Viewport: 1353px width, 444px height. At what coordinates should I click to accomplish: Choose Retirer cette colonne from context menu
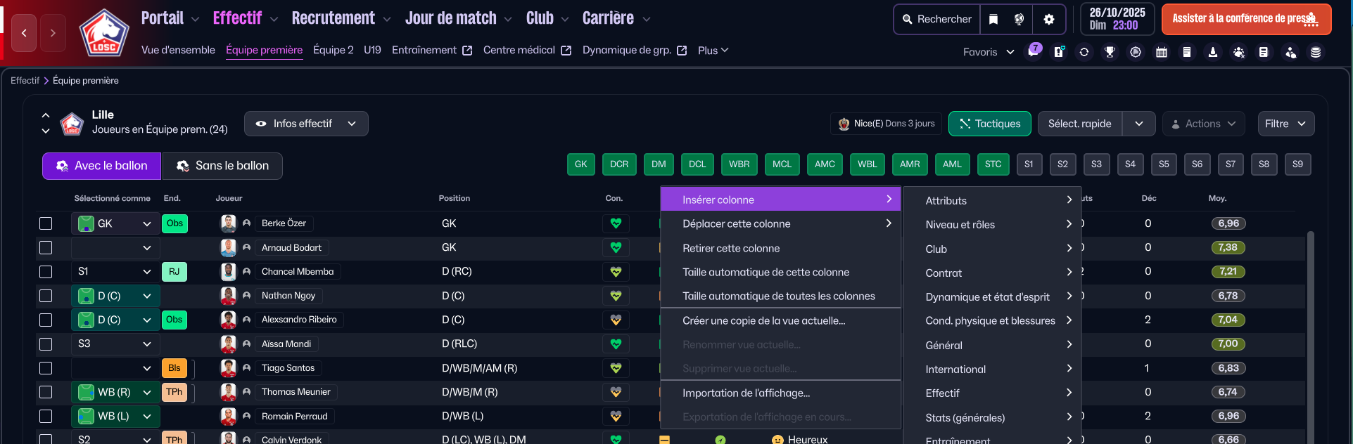[x=731, y=248]
